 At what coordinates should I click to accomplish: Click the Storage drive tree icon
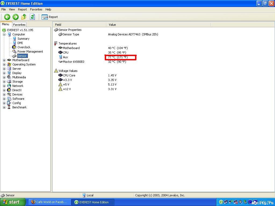pos(9,82)
